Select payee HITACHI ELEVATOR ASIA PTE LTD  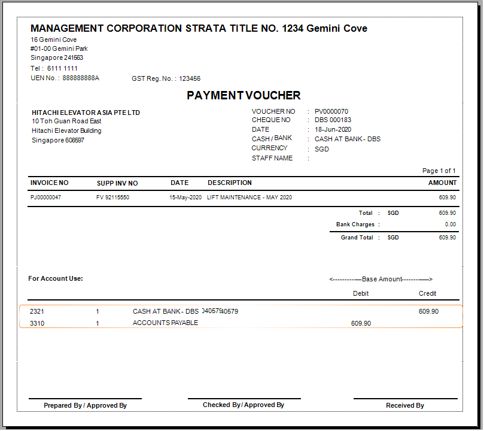tap(86, 113)
